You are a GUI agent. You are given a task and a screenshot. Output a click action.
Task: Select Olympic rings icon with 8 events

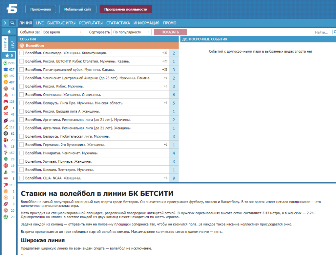pyautogui.click(x=6, y=178)
